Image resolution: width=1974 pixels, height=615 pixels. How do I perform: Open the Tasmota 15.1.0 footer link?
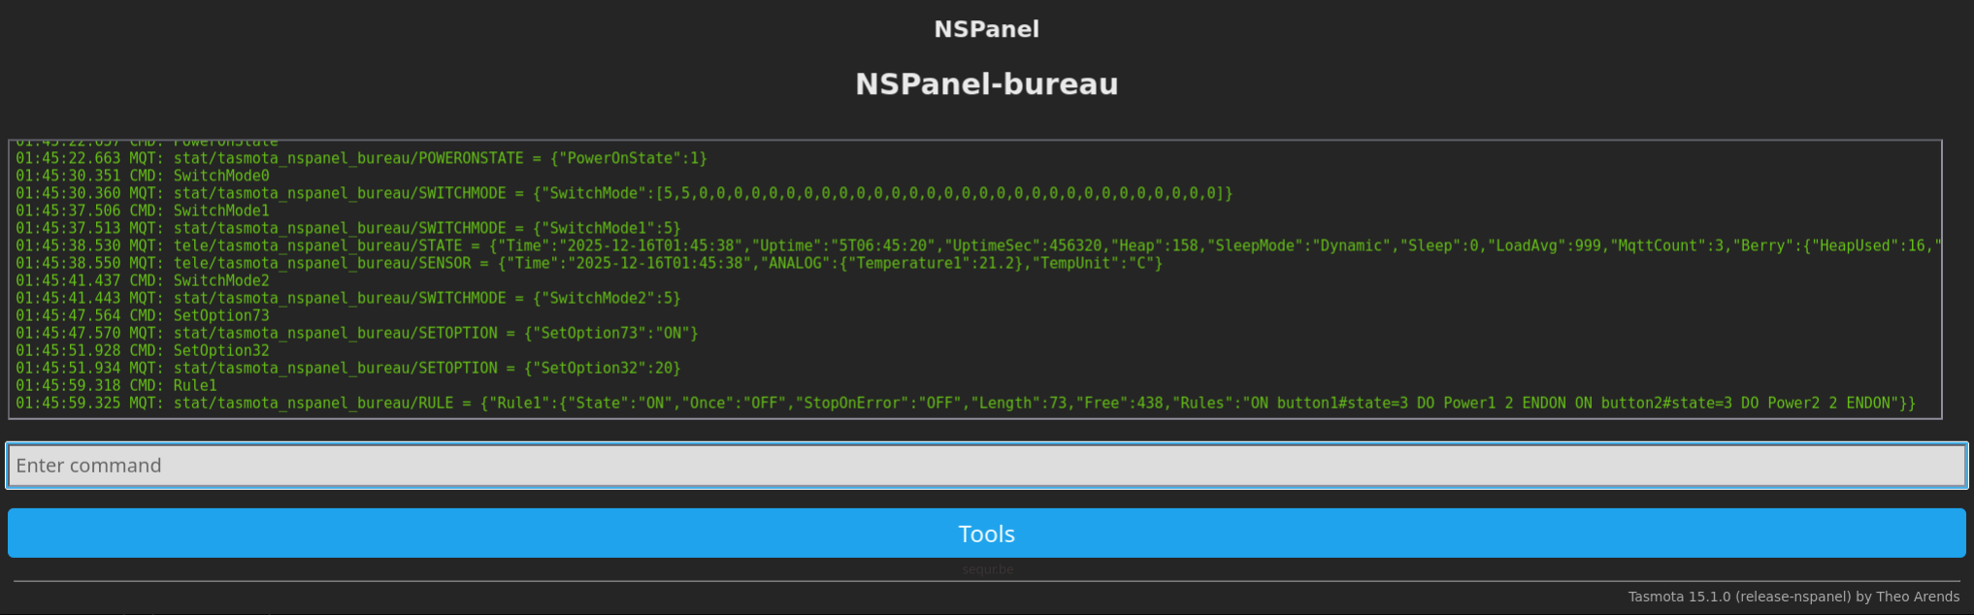(1793, 597)
